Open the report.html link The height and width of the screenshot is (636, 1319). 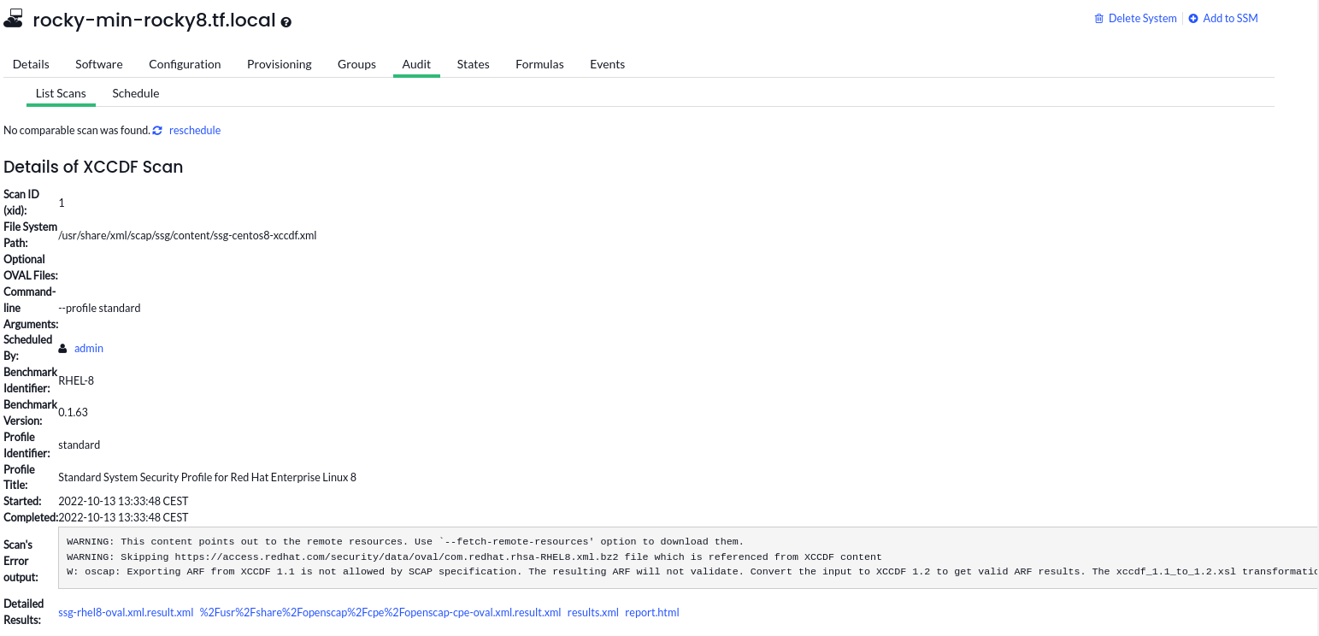pyautogui.click(x=652, y=613)
